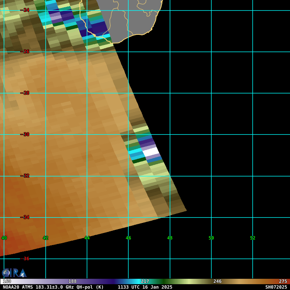Screen dimensions: 290x290
Task: Select the -28 latitude label
Action: [x=25, y=93]
